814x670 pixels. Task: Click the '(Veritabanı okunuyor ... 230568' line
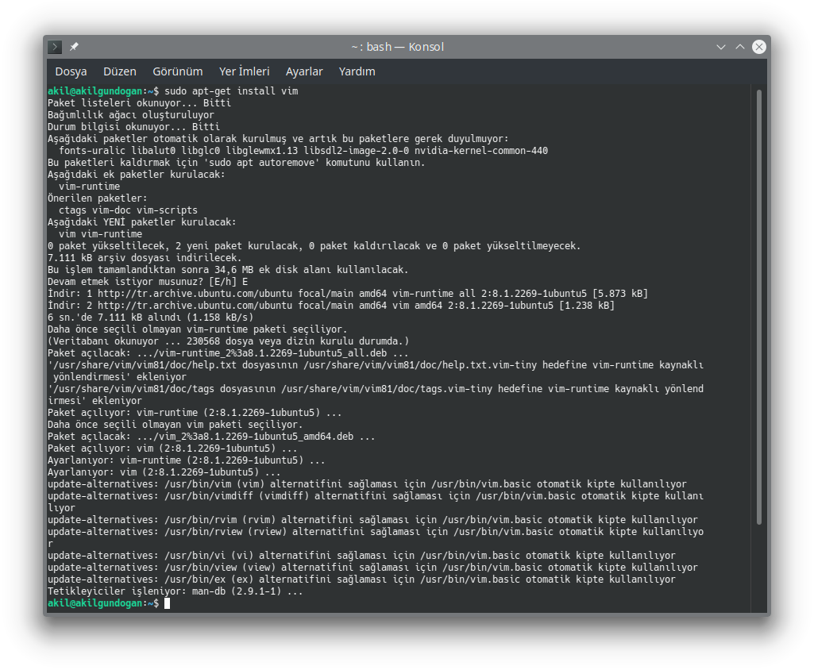point(229,341)
